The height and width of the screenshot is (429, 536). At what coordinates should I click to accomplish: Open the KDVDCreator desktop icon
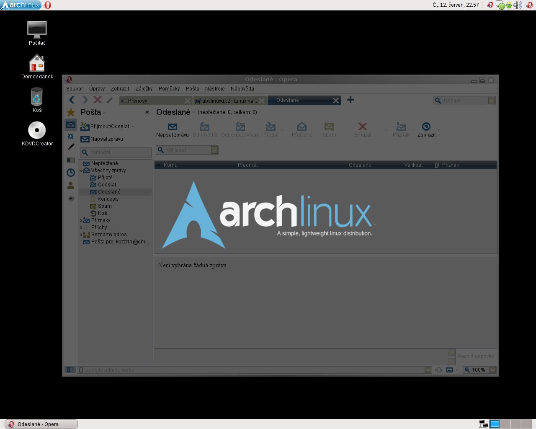tap(37, 134)
